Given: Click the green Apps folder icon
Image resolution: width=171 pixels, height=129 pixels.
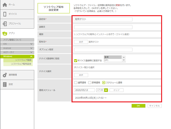Looking at the screenshot, I should click(5, 33).
